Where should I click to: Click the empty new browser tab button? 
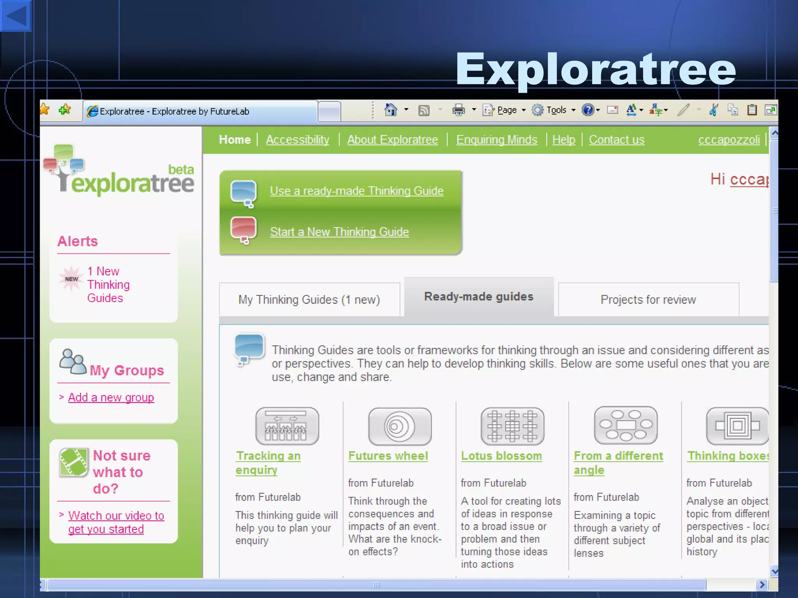click(x=330, y=112)
